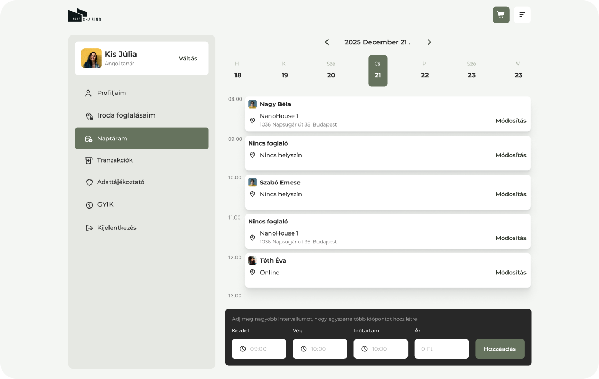The height and width of the screenshot is (379, 599).
Task: Select Thursday 21 in week strip
Action: coord(378,71)
